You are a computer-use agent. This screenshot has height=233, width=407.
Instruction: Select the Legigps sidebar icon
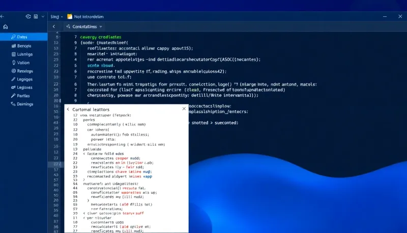(x=13, y=79)
